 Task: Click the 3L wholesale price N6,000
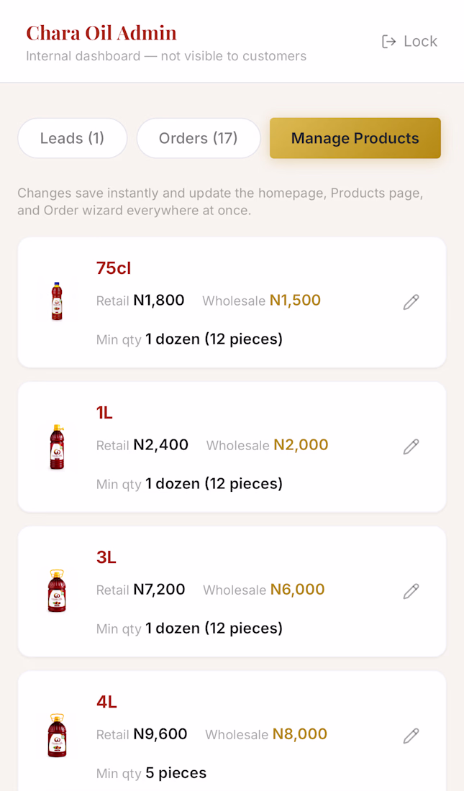click(297, 589)
